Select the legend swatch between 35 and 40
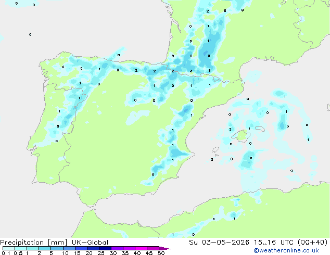 129,248
